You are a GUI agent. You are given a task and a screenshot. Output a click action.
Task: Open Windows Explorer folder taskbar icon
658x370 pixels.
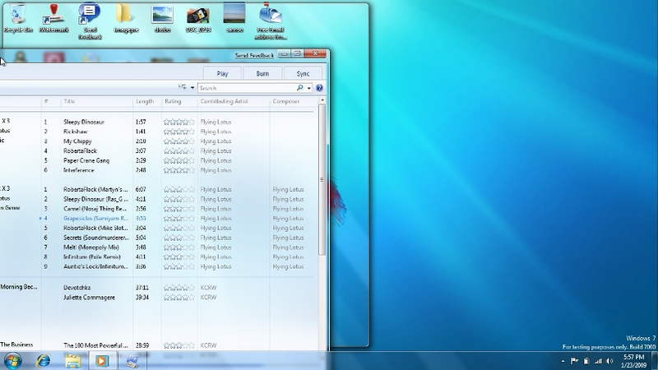point(72,360)
